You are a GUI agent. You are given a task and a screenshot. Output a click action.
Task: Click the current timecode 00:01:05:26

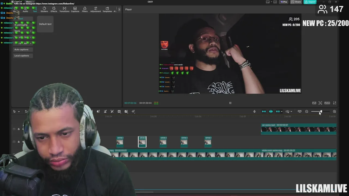pyautogui.click(x=130, y=103)
